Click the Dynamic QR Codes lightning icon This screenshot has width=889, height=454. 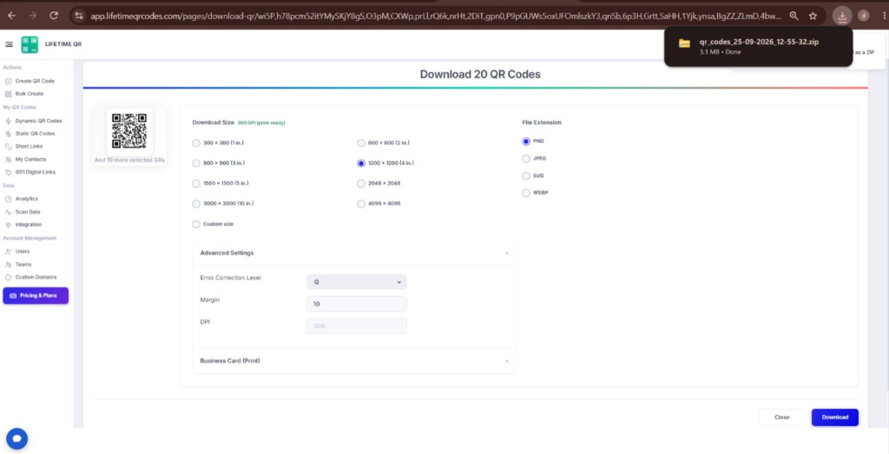point(8,122)
